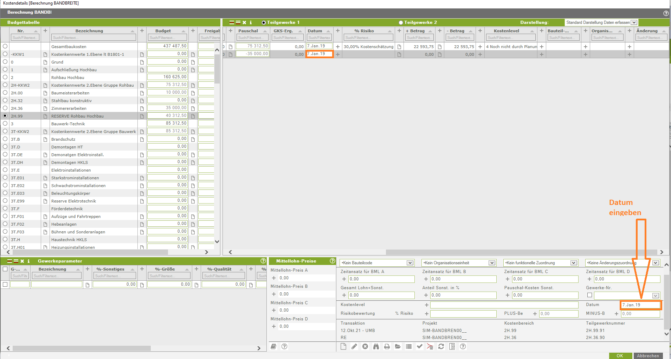This screenshot has width=671, height=359.
Task: Click the refresh arrows icon in bottom toolbar
Action: tap(441, 346)
